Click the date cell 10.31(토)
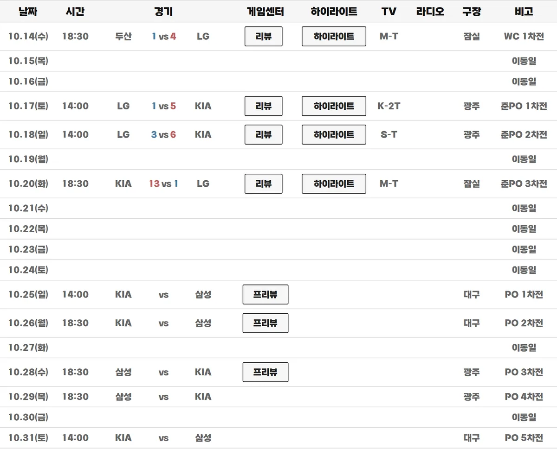 [28, 438]
